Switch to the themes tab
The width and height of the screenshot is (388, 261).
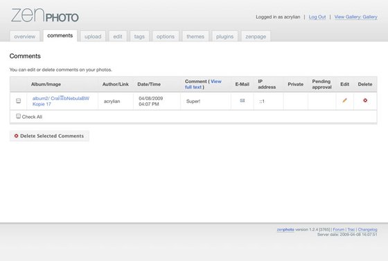coord(195,37)
